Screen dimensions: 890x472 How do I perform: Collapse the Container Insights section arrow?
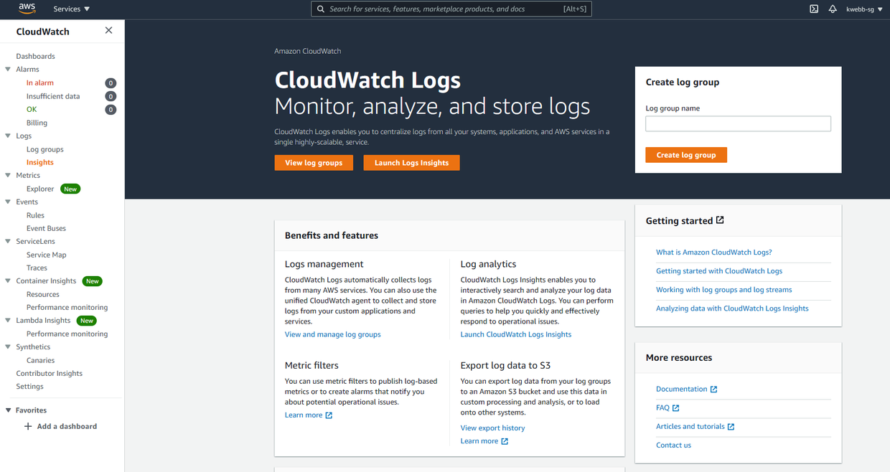tap(8, 281)
